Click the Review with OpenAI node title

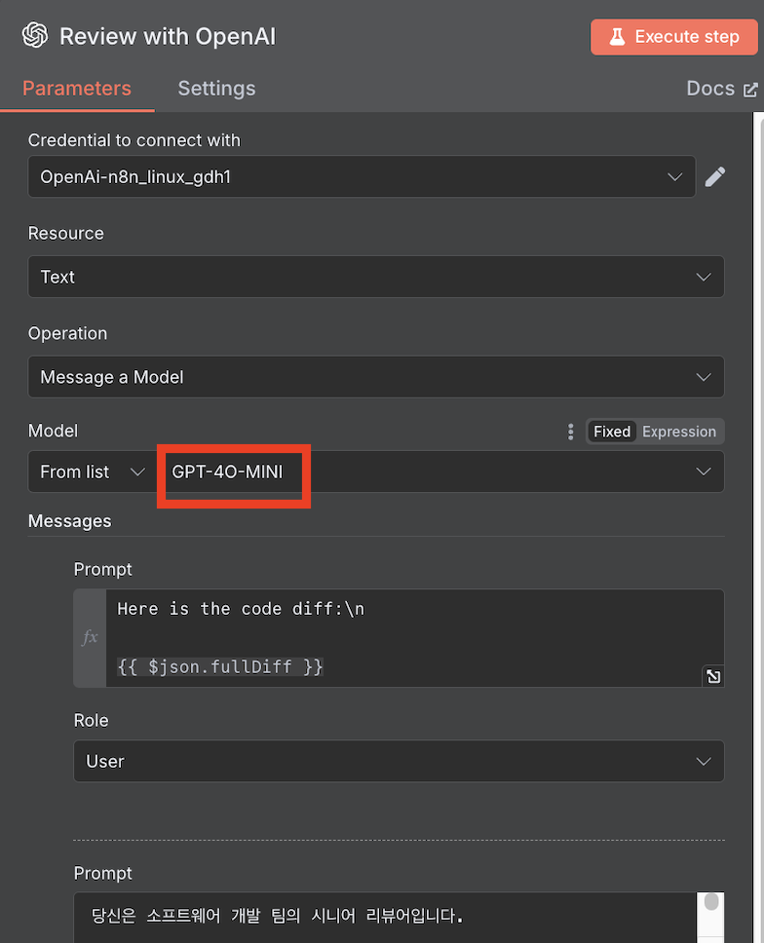[x=168, y=36]
